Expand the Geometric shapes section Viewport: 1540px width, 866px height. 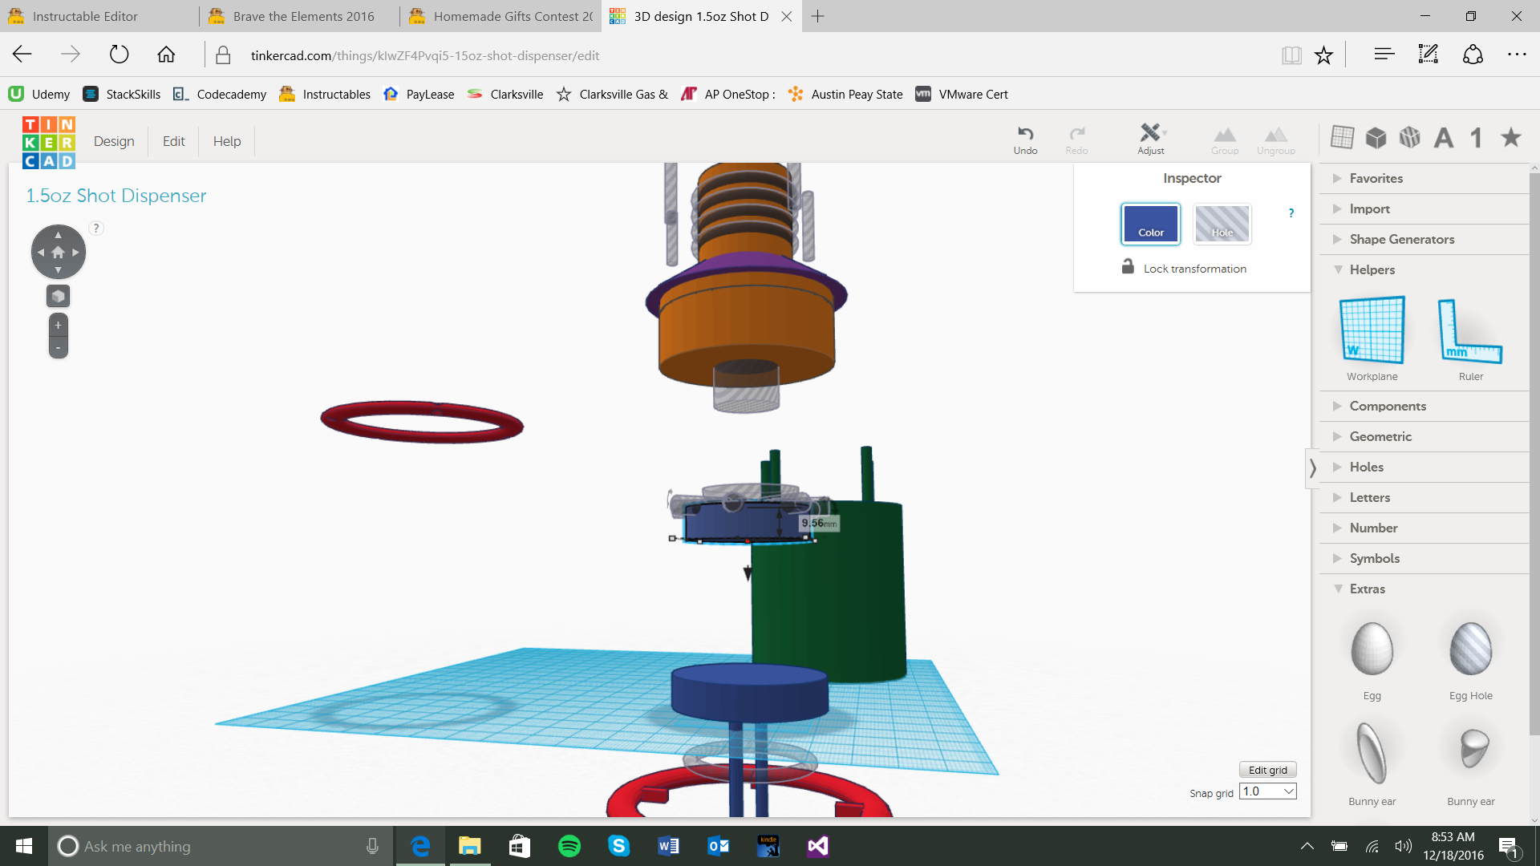pos(1380,436)
